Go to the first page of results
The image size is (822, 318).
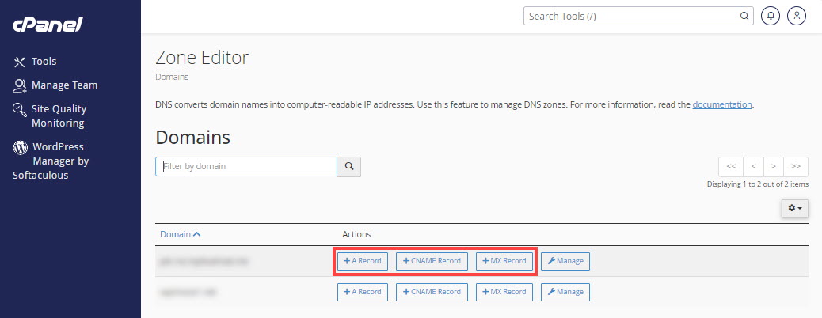731,167
